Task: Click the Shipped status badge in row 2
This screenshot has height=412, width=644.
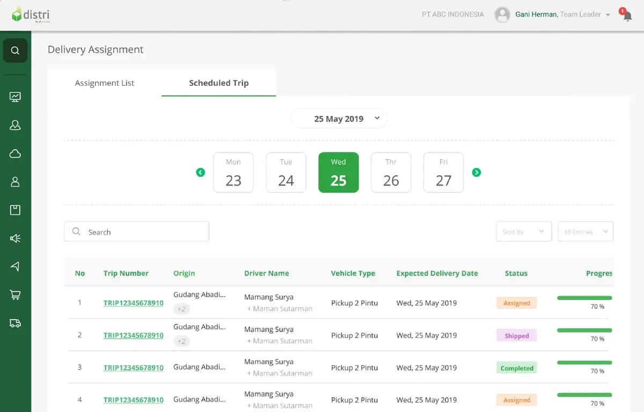Action: coord(517,336)
